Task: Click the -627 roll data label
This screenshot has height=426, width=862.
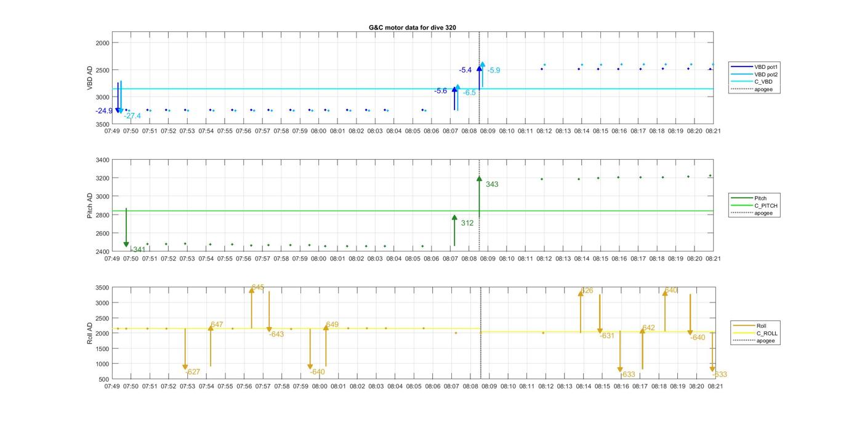Action: point(193,372)
